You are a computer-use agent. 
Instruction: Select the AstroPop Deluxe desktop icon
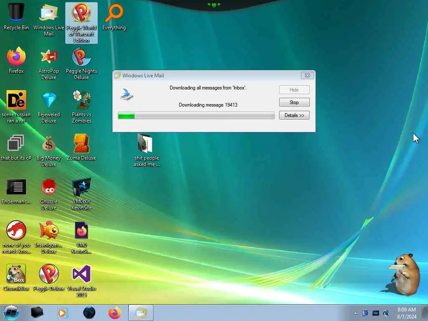[48, 64]
